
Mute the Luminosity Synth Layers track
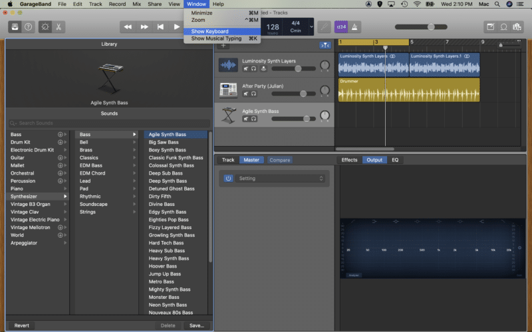[245, 69]
